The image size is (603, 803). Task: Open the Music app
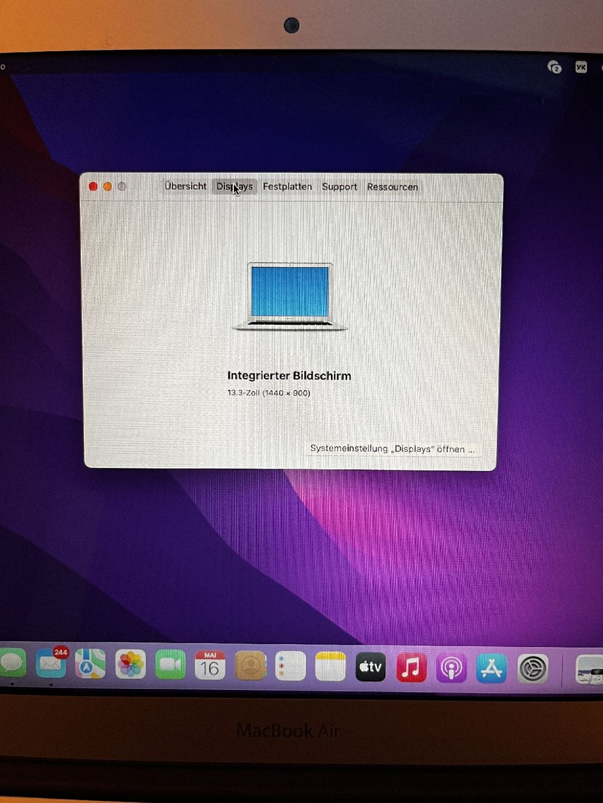click(x=411, y=668)
